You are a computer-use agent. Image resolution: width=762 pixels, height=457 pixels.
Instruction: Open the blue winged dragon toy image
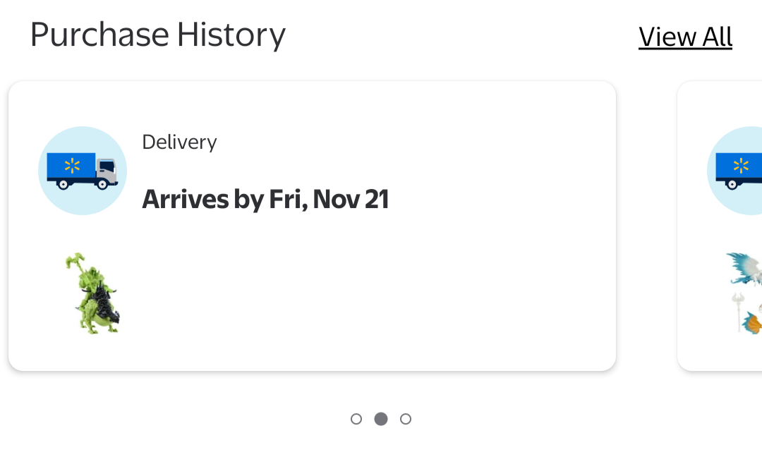pyautogui.click(x=745, y=269)
